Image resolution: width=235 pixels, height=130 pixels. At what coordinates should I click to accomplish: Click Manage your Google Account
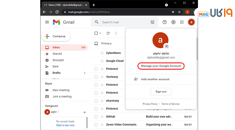click(x=161, y=66)
